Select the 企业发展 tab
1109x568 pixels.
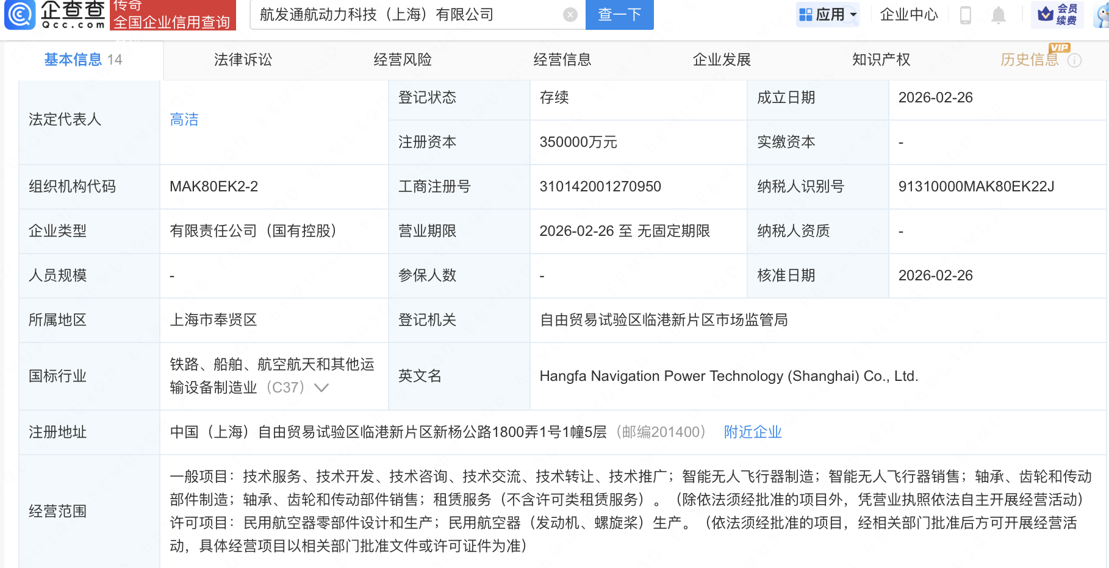722,60
